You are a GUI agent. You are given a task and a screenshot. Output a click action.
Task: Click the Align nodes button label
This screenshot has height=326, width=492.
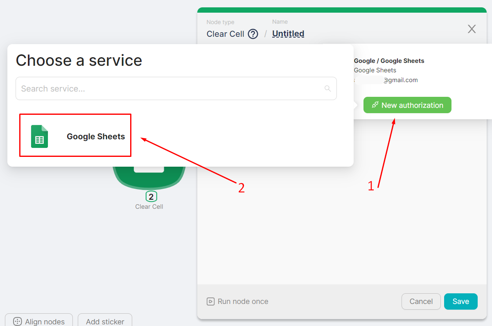tap(45, 322)
